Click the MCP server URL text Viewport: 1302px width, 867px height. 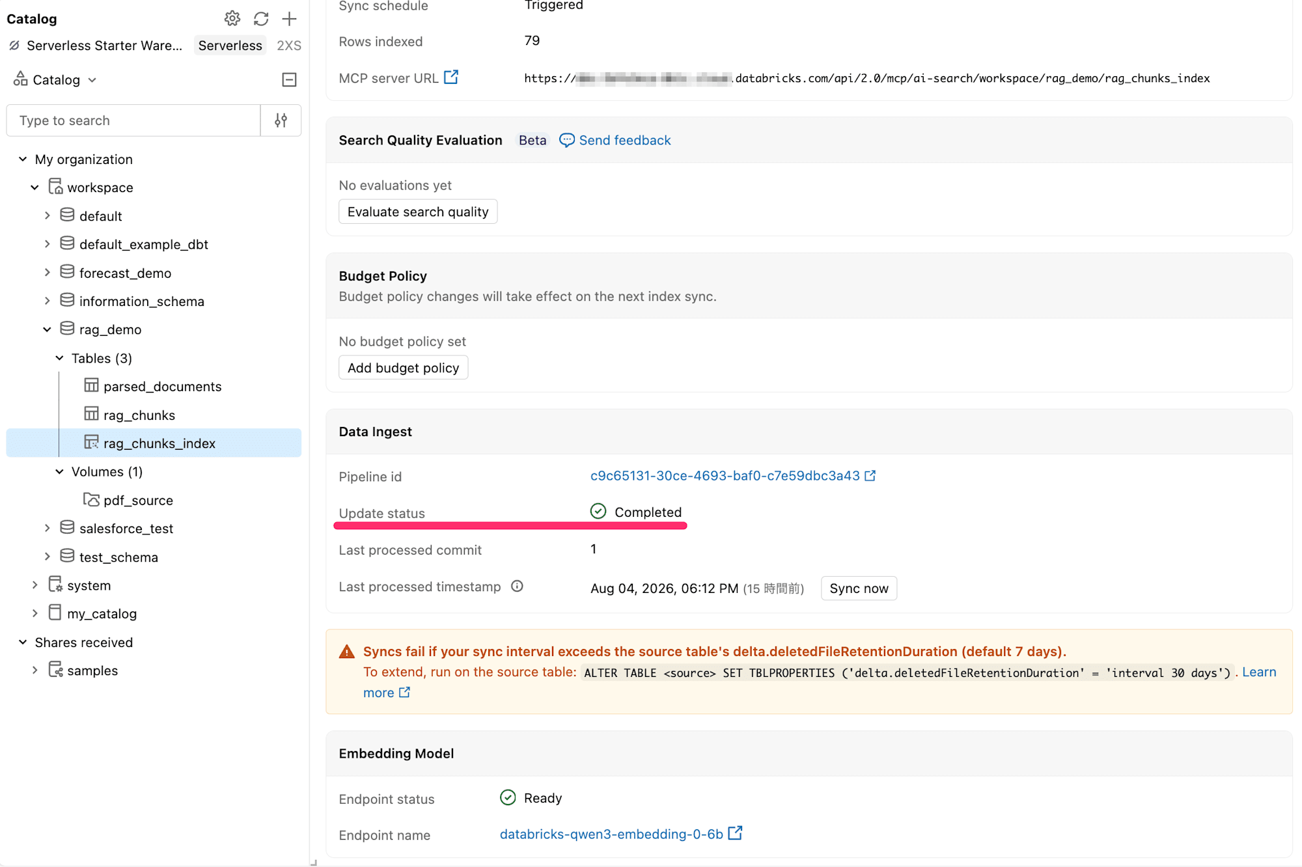coord(866,78)
